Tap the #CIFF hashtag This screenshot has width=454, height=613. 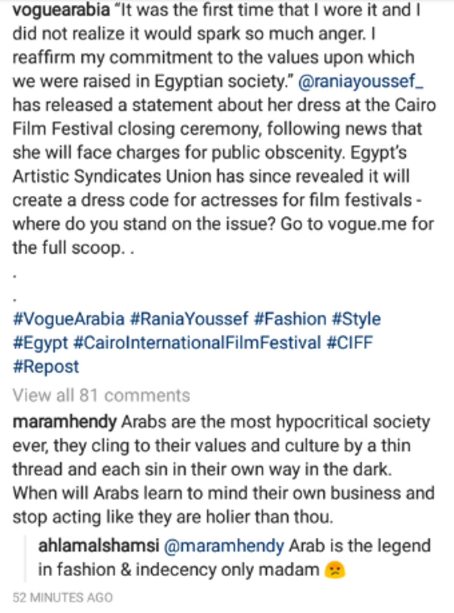350,343
